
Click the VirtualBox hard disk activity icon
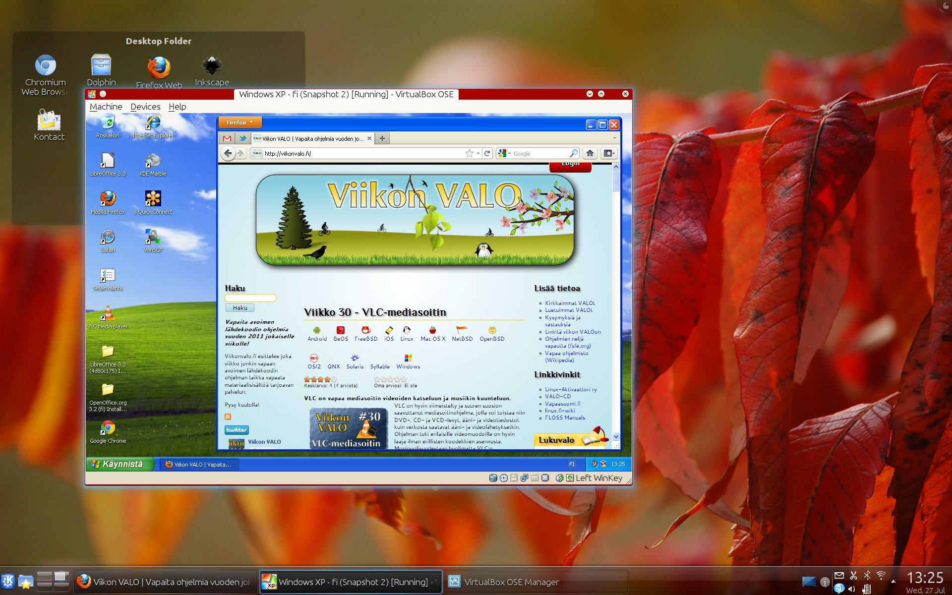(493, 478)
